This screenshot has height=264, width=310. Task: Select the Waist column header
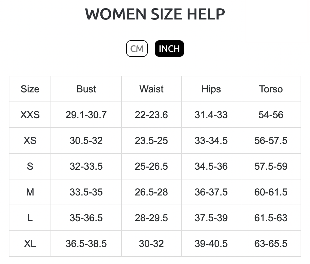click(152, 89)
